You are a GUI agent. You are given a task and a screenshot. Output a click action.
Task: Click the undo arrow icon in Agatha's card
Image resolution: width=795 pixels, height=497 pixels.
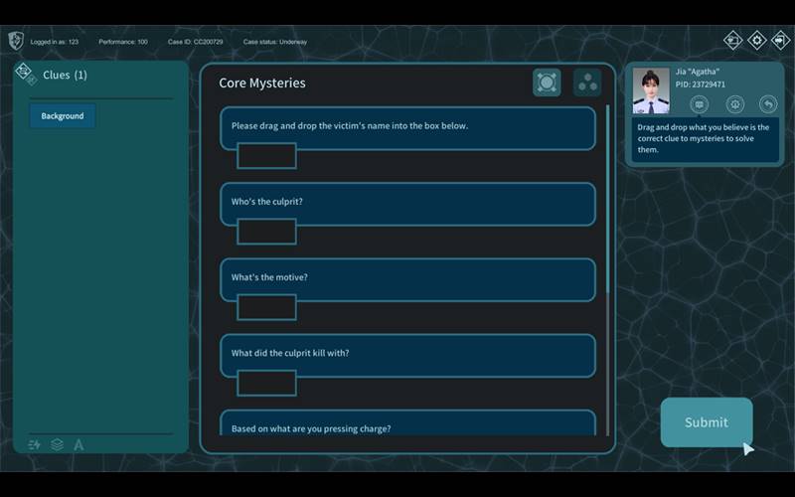click(x=768, y=104)
